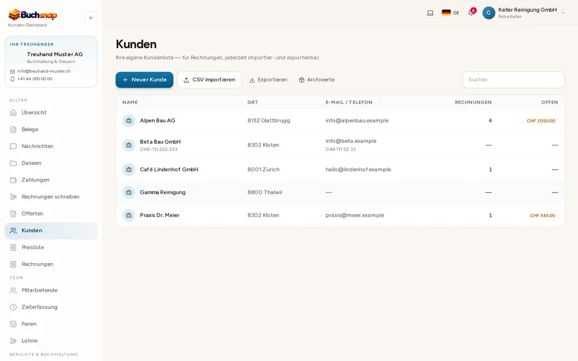Navigate to Zahlungen

point(51,180)
